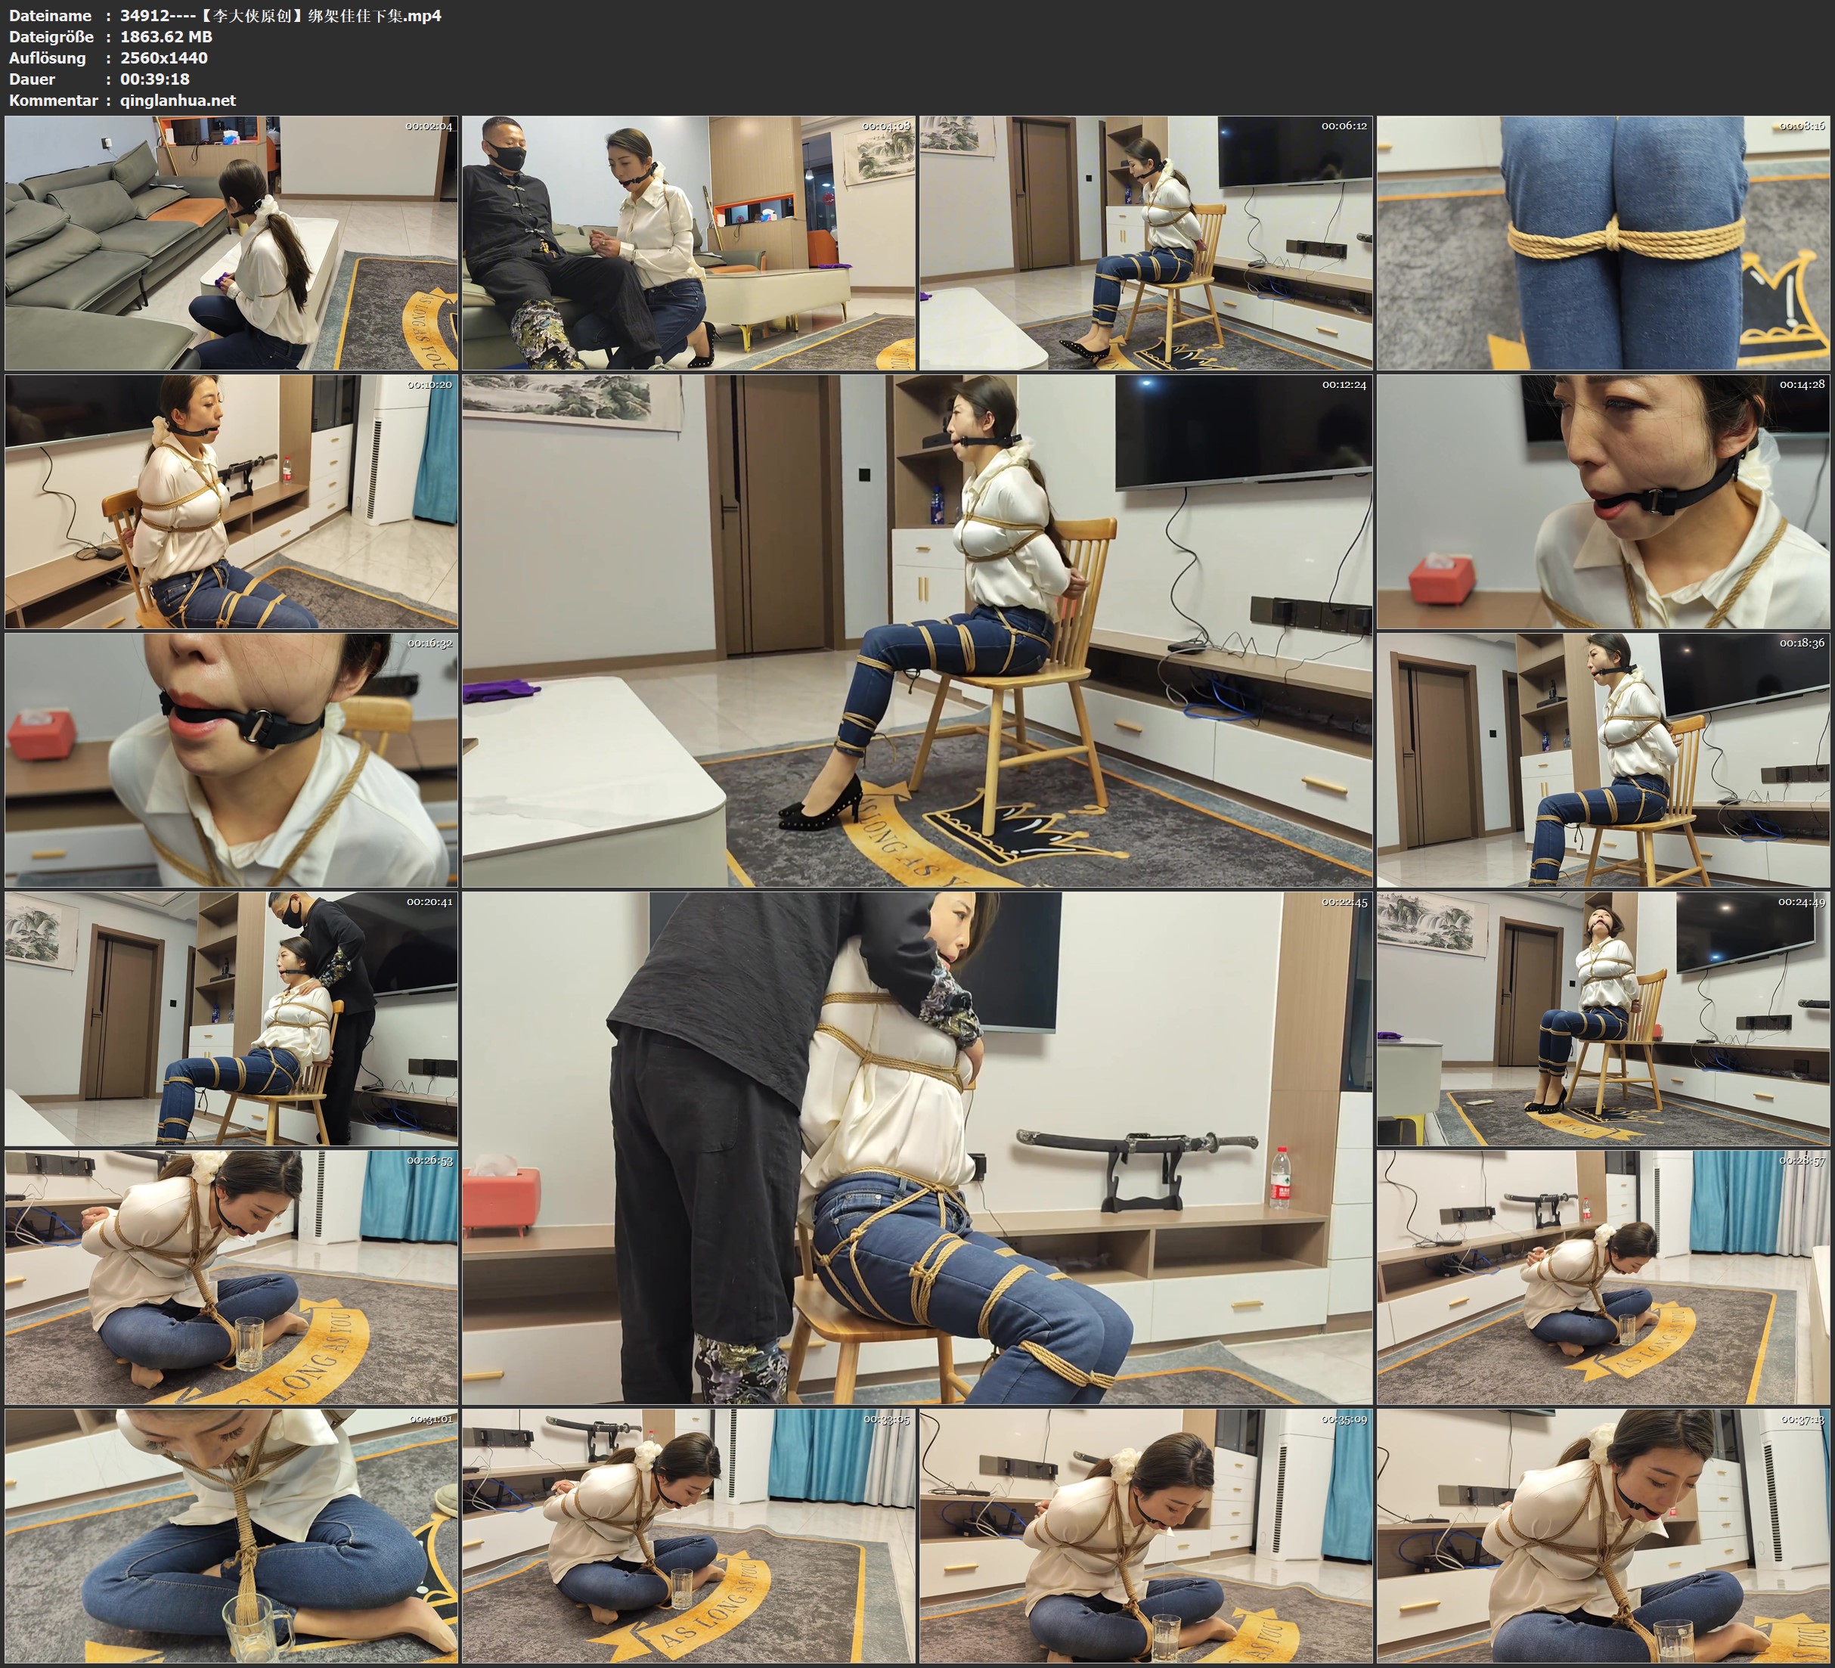Open the thumbnail marked 00:24:49
Screen dimensions: 1835x1668
click(1604, 1018)
